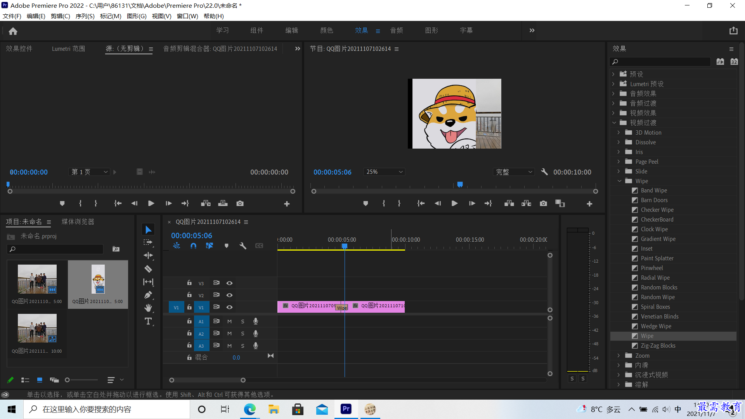The width and height of the screenshot is (745, 419).
Task: Click Insert button in Source monitor
Action: 206,203
